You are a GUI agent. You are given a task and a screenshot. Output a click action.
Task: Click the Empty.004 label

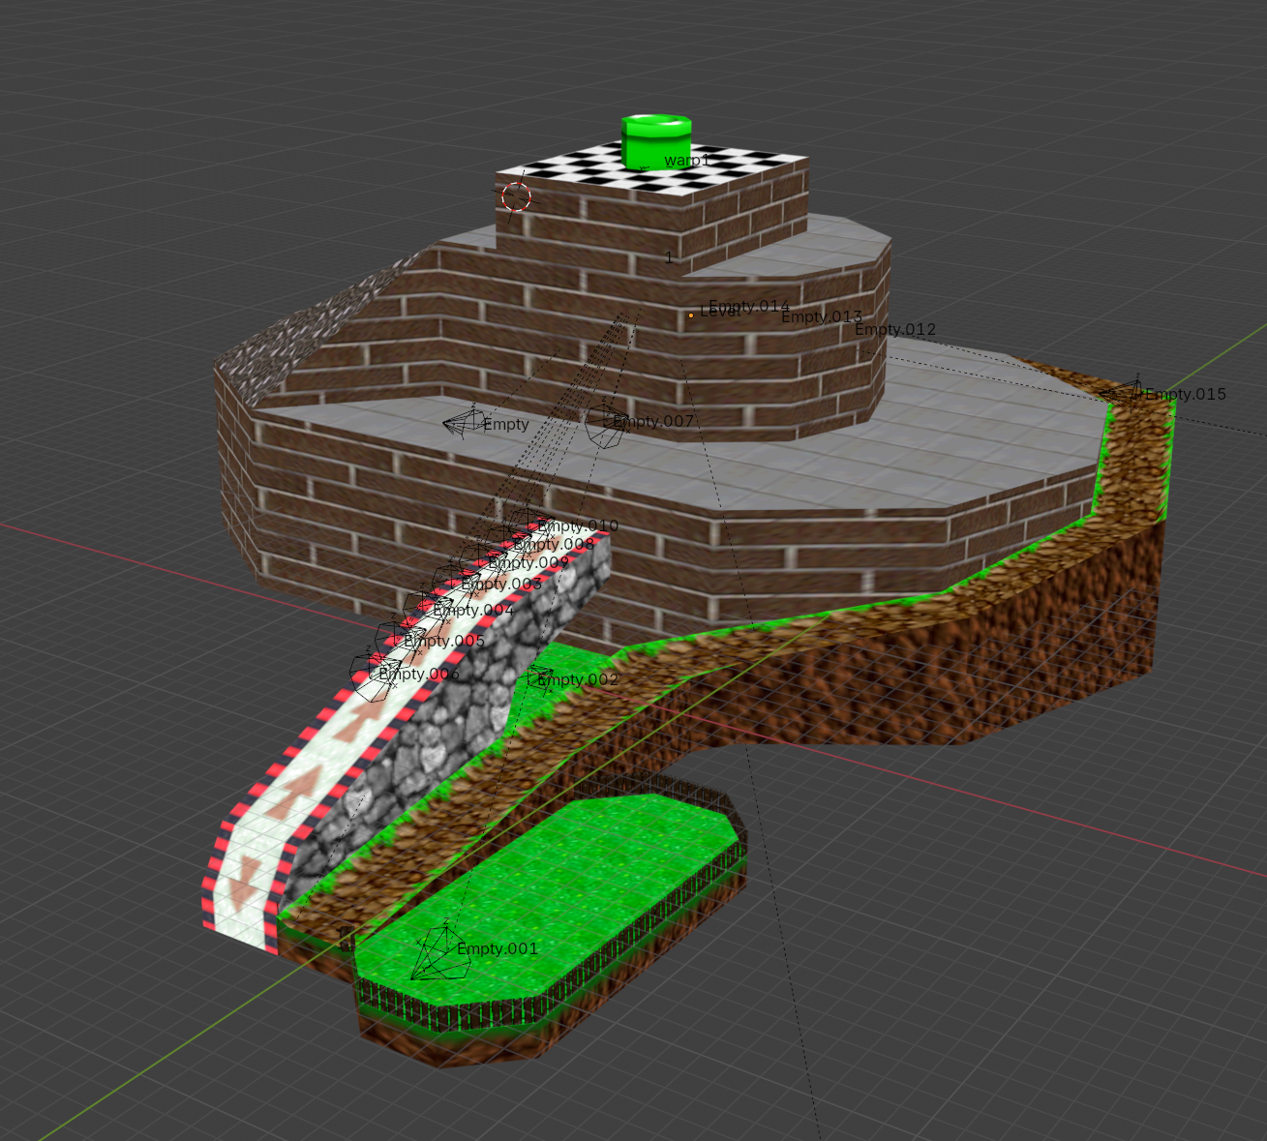(x=473, y=610)
